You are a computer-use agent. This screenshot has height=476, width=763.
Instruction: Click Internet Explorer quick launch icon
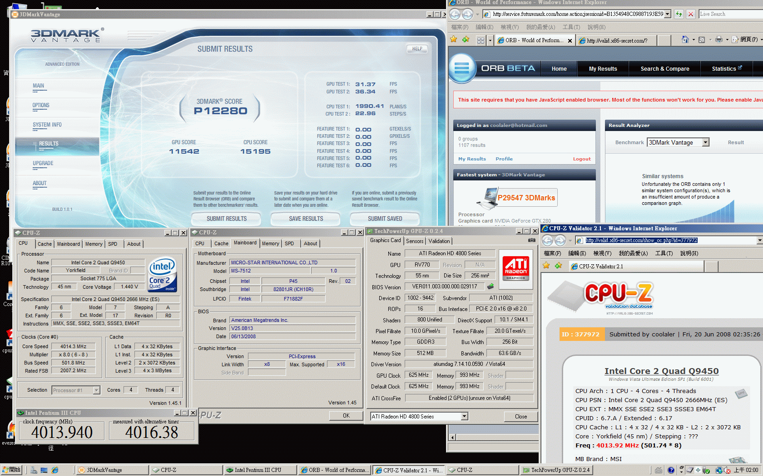[x=55, y=470]
